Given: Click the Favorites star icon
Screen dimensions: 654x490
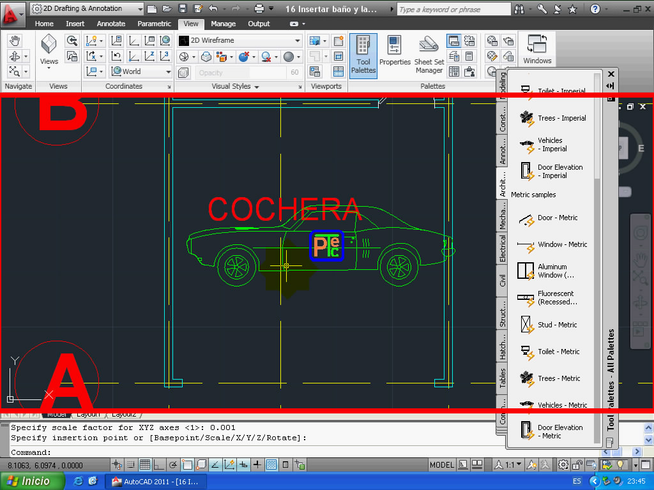Looking at the screenshot, I should coord(573,9).
